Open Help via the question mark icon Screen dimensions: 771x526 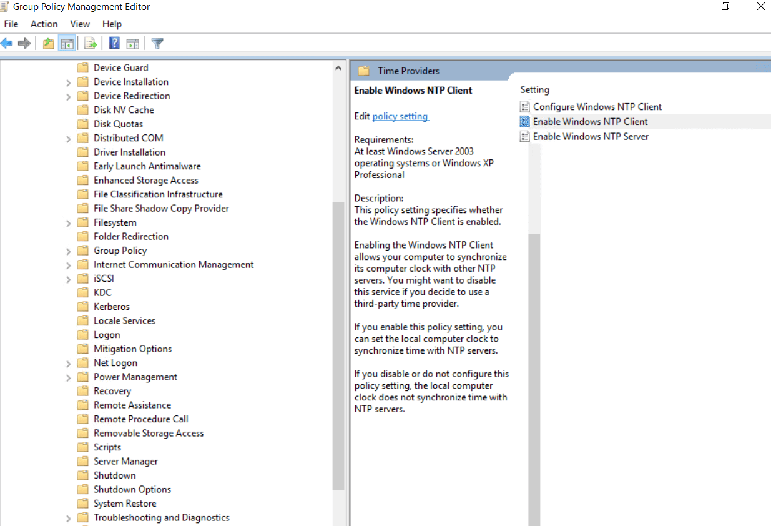coord(115,43)
